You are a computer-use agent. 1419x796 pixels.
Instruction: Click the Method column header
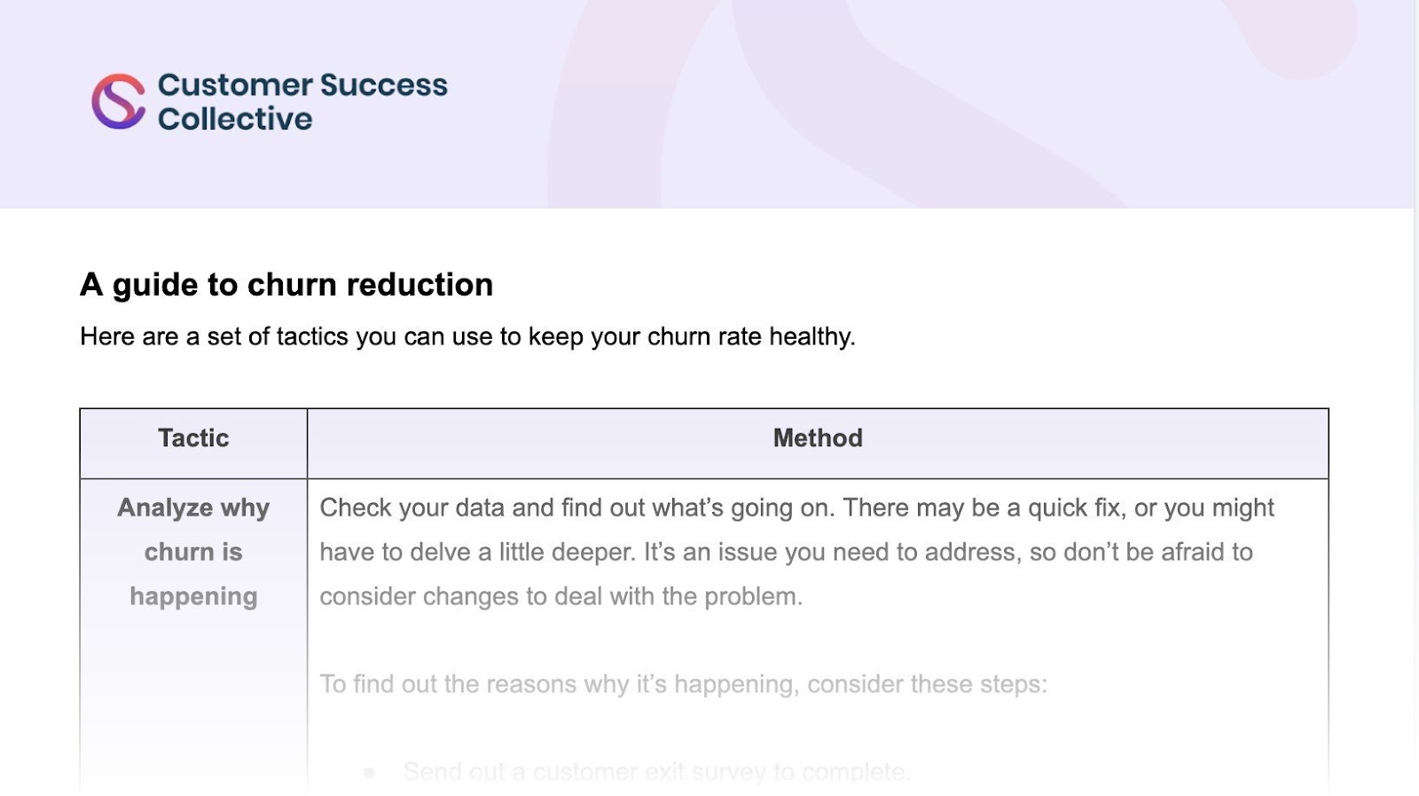[818, 438]
